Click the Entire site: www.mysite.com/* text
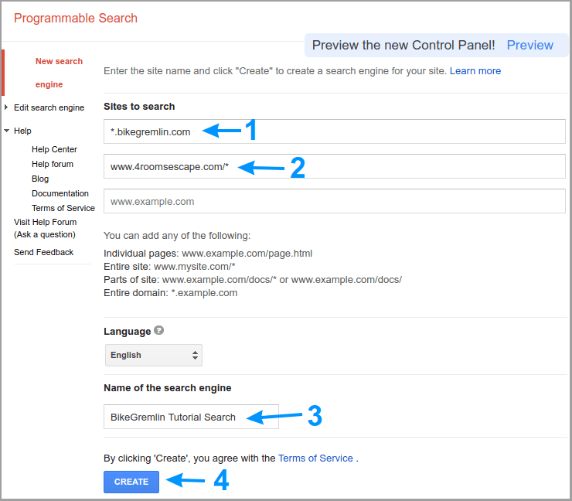 tap(169, 267)
